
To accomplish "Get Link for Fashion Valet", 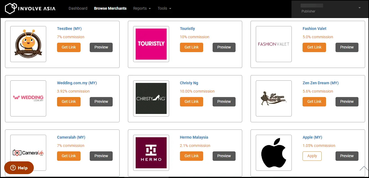I will pos(314,47).
